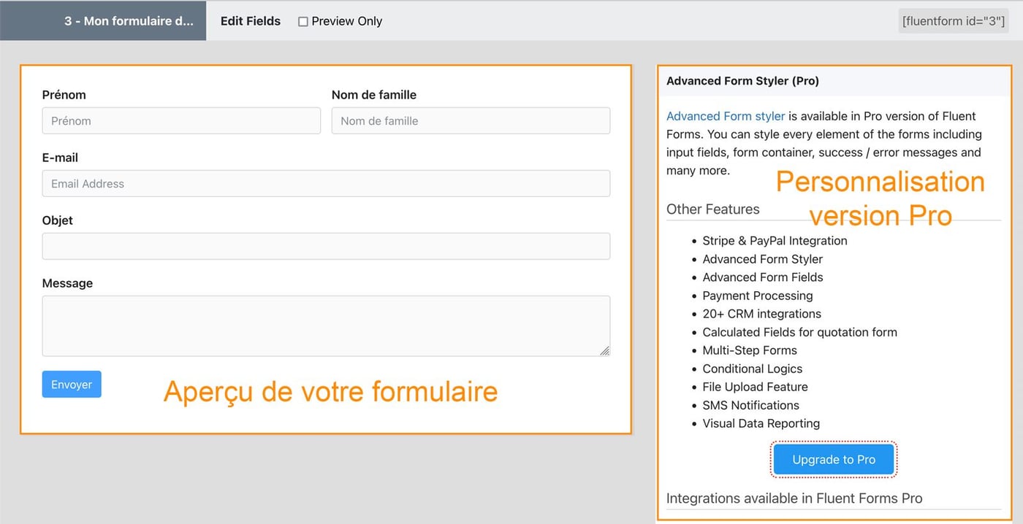The image size is (1023, 524).
Task: Click the Other Features section heading
Action: [713, 209]
